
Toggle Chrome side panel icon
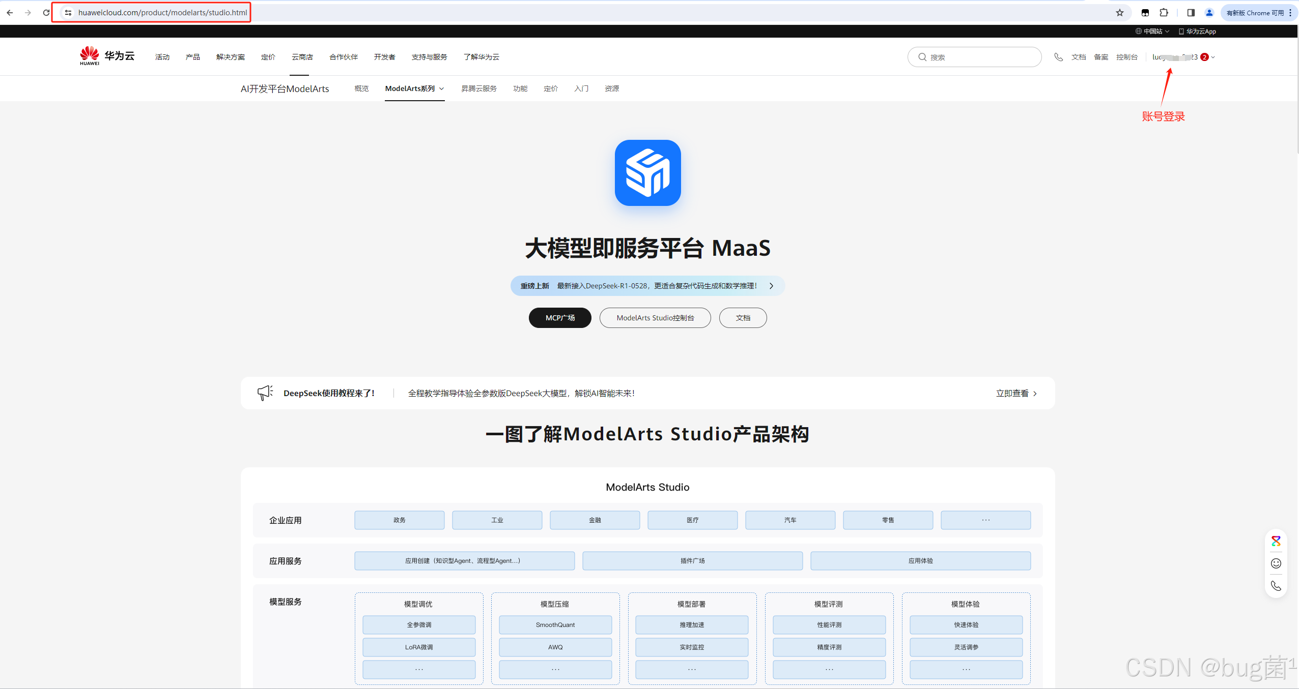(x=1191, y=13)
